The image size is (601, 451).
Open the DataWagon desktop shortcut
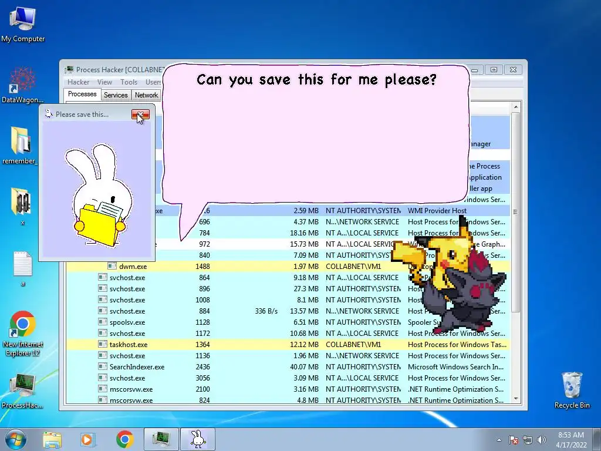pos(23,85)
